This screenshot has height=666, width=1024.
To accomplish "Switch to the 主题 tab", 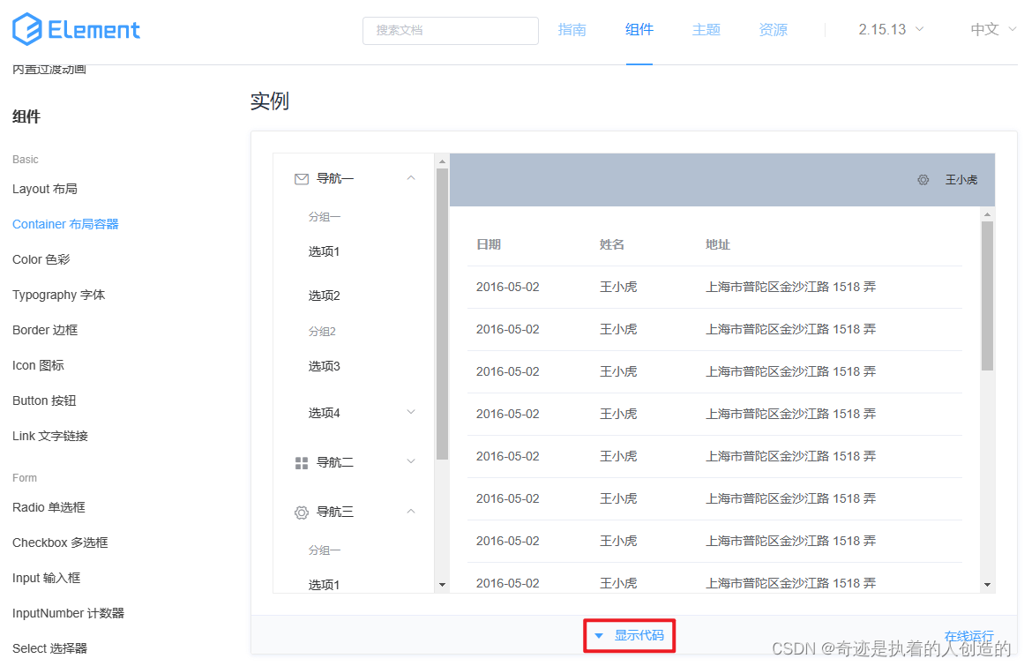I will pos(706,28).
